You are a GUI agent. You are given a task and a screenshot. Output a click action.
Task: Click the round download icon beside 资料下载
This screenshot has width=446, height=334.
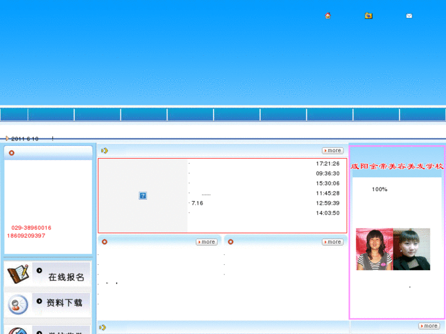click(18, 305)
